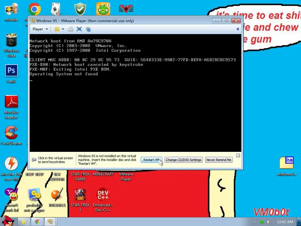Click the Send Ctrl+Alt+Del keyboard icon
Screen dimensions: 301x226
point(71,29)
